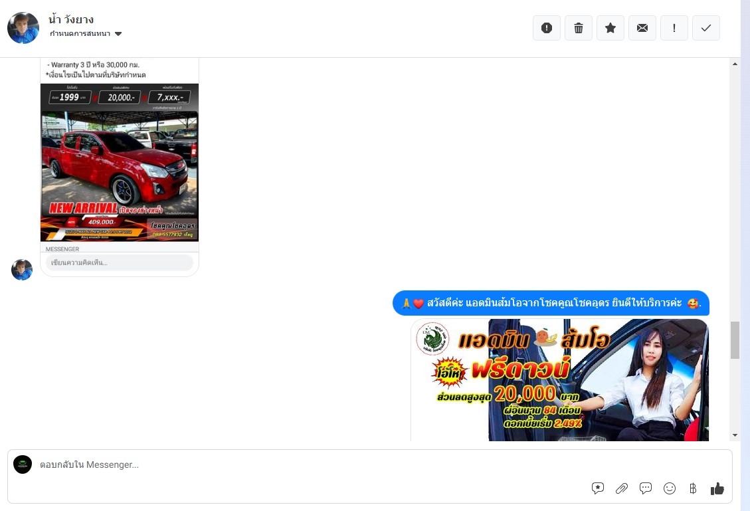This screenshot has width=750, height=511.
Task: Open the saved replies starred bubble icon
Action: [x=598, y=488]
